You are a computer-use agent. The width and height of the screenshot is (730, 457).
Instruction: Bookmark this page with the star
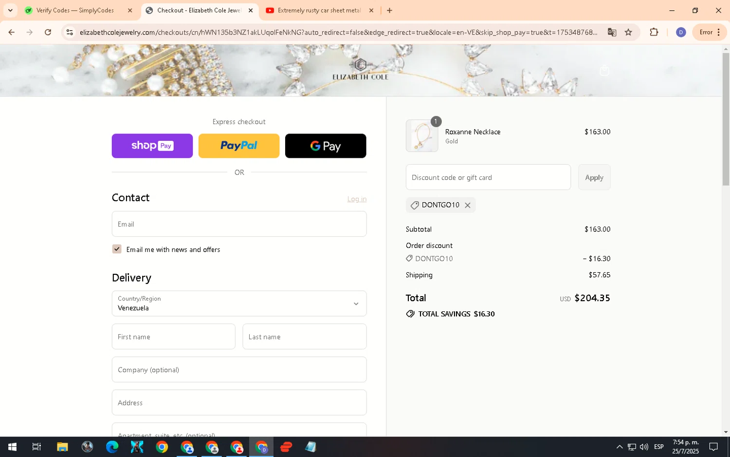click(x=628, y=32)
